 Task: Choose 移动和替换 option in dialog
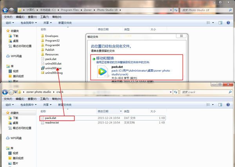tap(137, 67)
